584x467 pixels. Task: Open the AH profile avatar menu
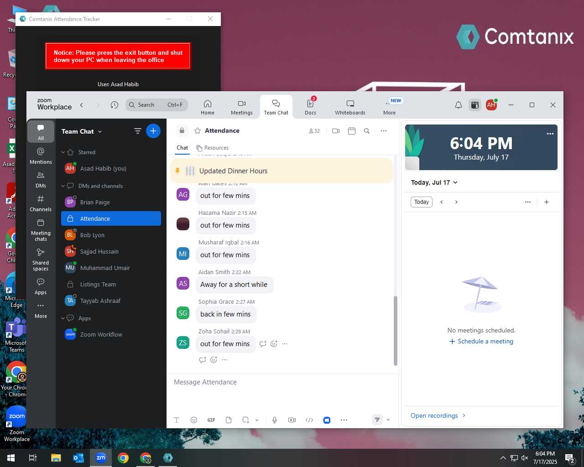[491, 105]
